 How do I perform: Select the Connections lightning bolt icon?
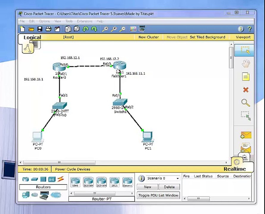(60, 179)
